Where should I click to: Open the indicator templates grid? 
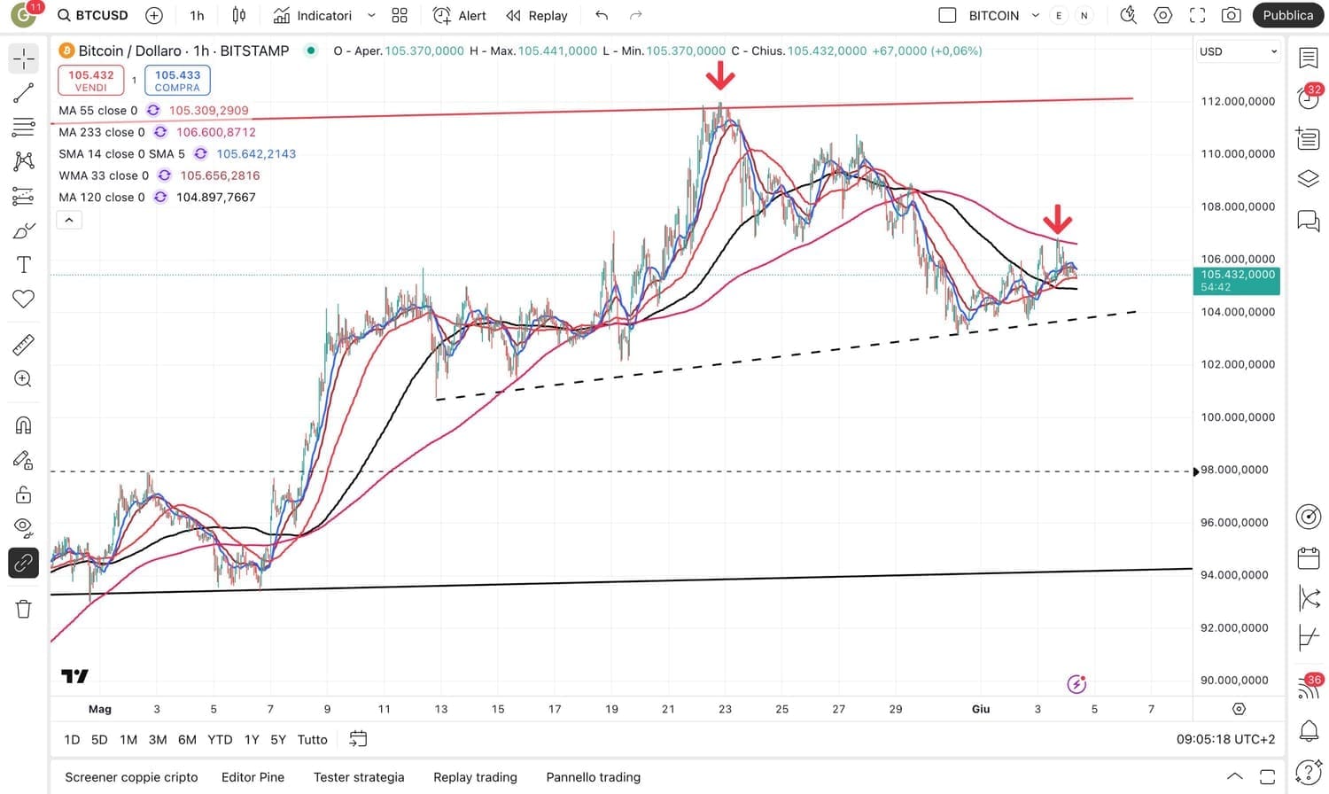pos(400,15)
